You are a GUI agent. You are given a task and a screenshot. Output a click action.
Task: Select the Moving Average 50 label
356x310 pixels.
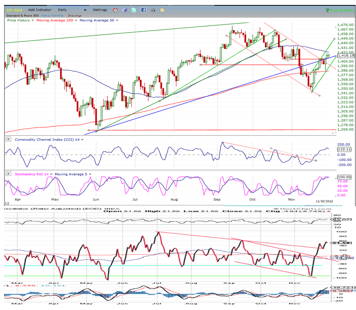pos(97,20)
